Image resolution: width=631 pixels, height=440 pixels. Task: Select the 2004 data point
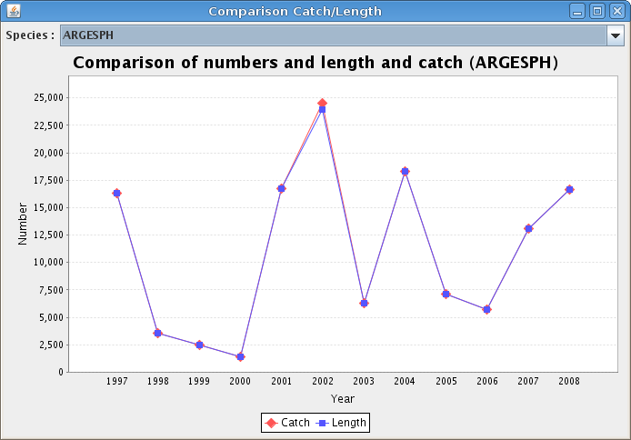click(405, 171)
